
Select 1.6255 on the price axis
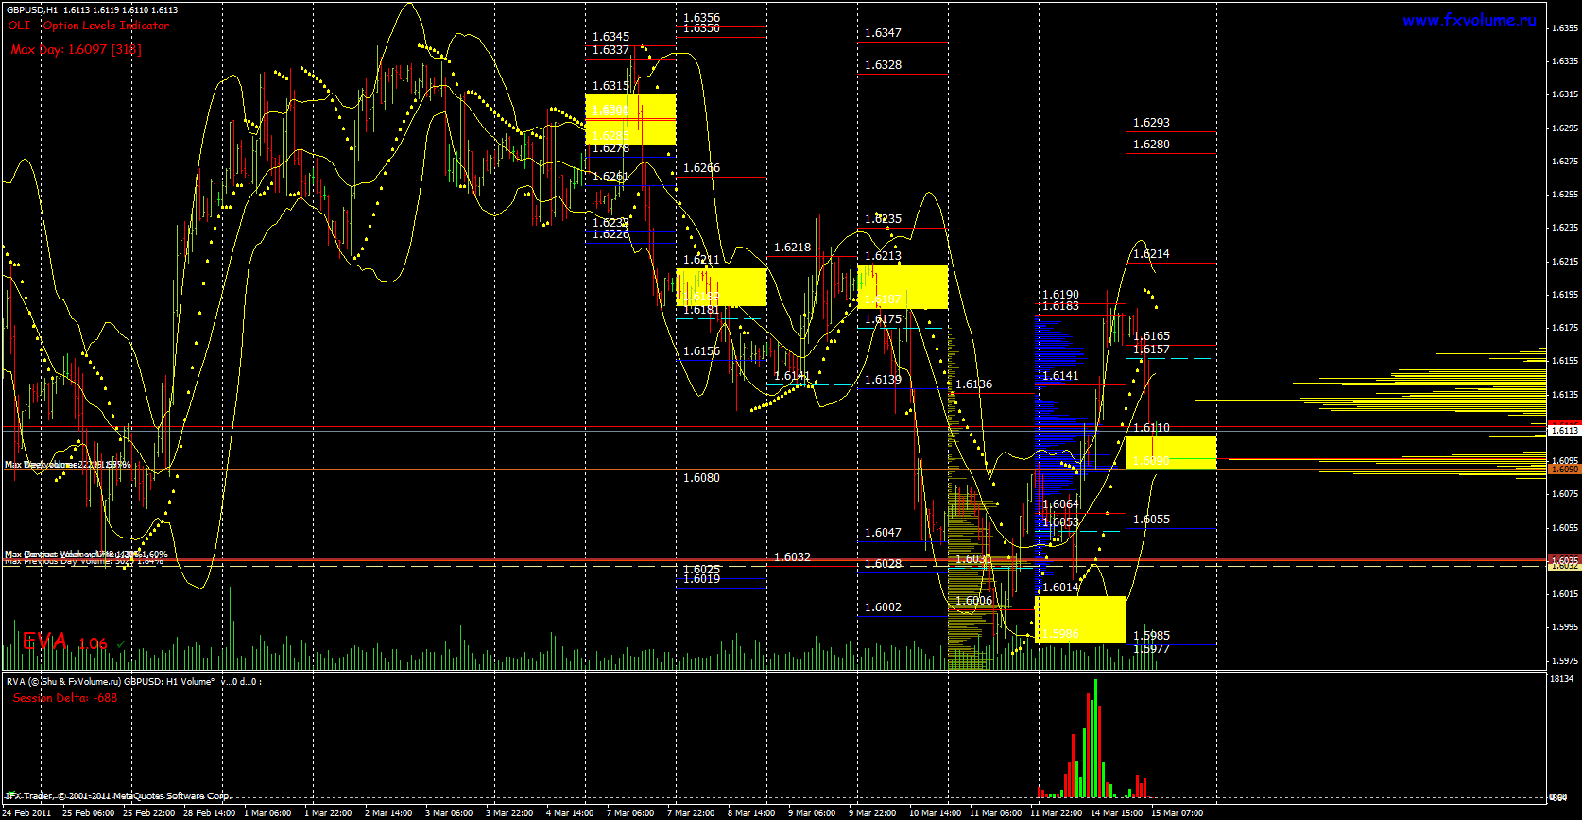tap(1565, 195)
